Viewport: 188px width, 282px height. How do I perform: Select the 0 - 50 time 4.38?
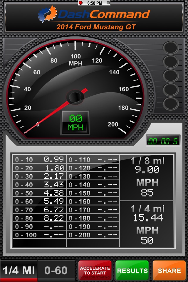coord(54,193)
